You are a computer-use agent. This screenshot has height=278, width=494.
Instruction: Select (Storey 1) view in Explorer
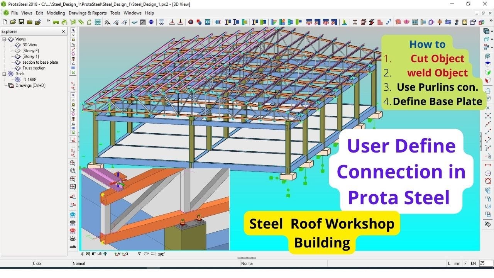(x=30, y=56)
